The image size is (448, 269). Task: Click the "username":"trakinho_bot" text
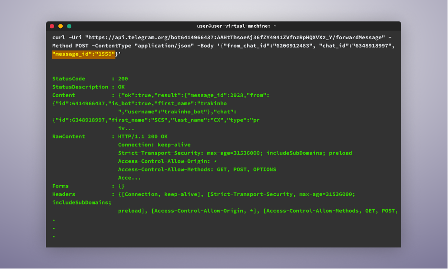pos(166,112)
